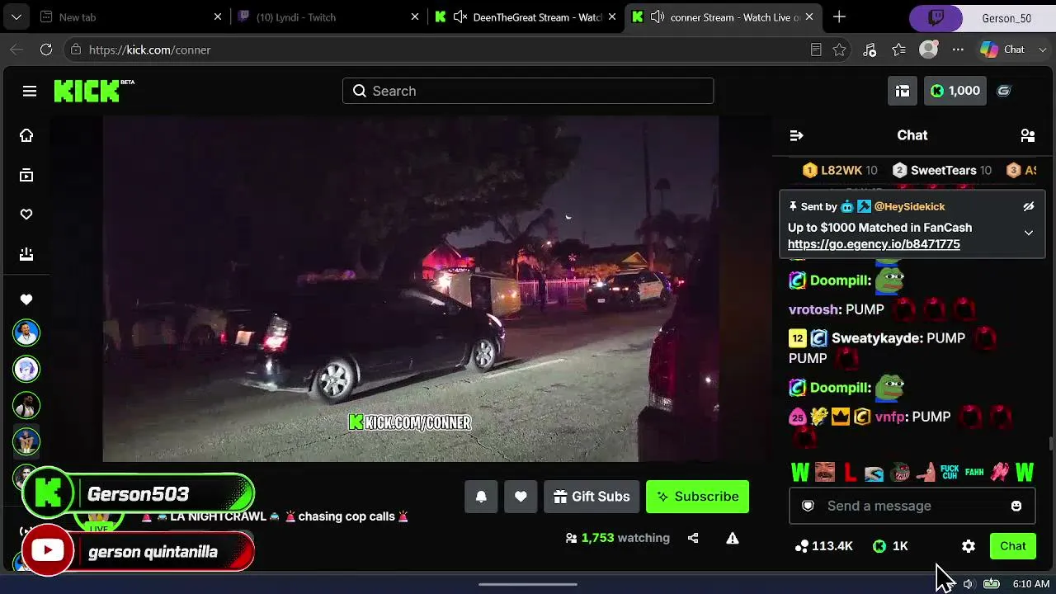
Task: Open the profile avatar at Kick top-right
Action: (x=1004, y=91)
